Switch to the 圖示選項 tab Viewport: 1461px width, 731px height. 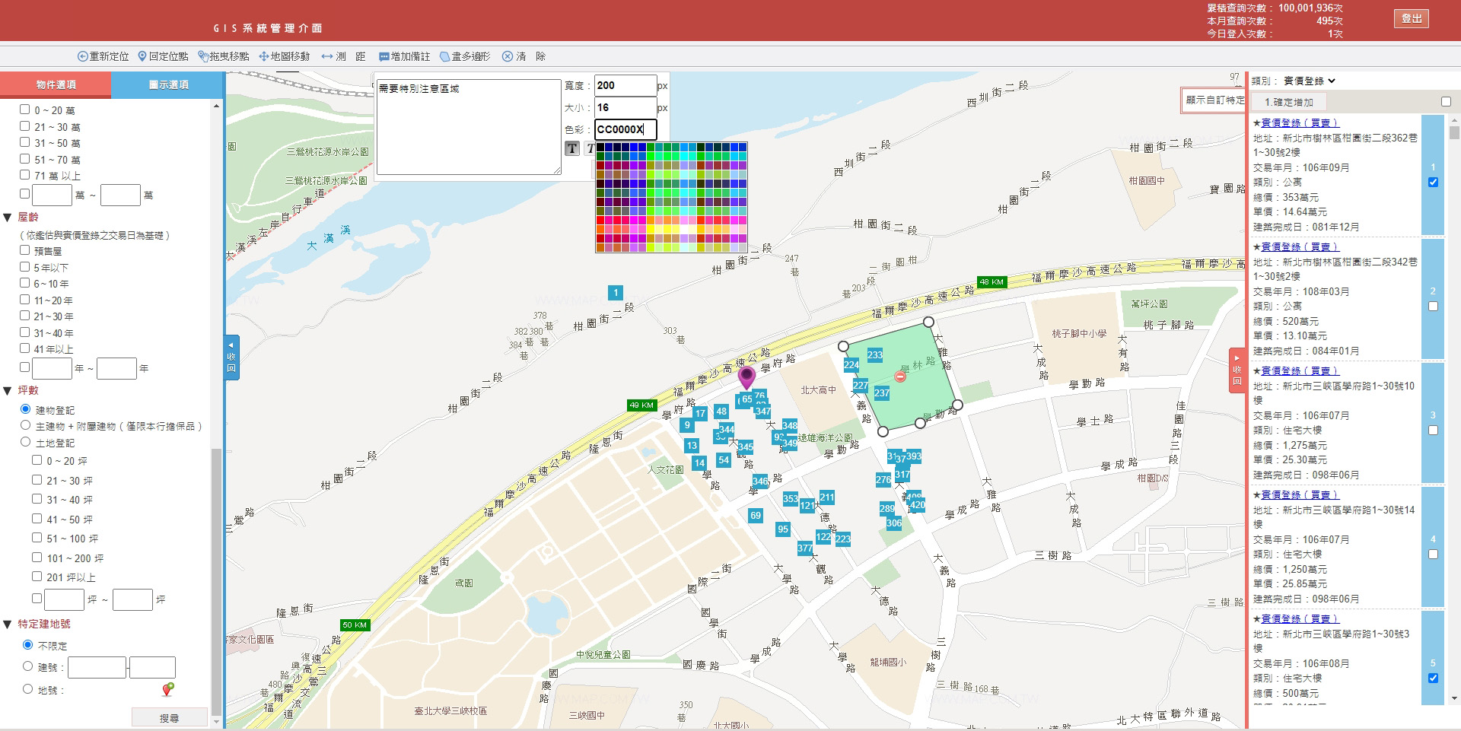point(168,84)
